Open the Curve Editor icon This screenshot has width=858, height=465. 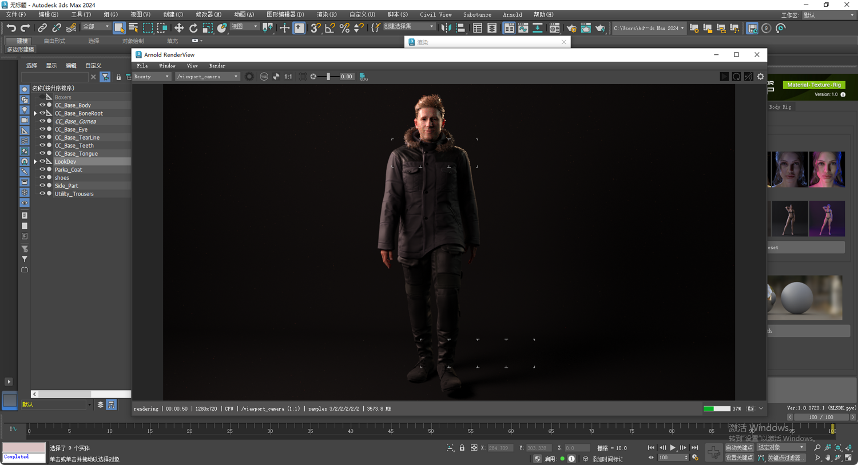pyautogui.click(x=523, y=28)
